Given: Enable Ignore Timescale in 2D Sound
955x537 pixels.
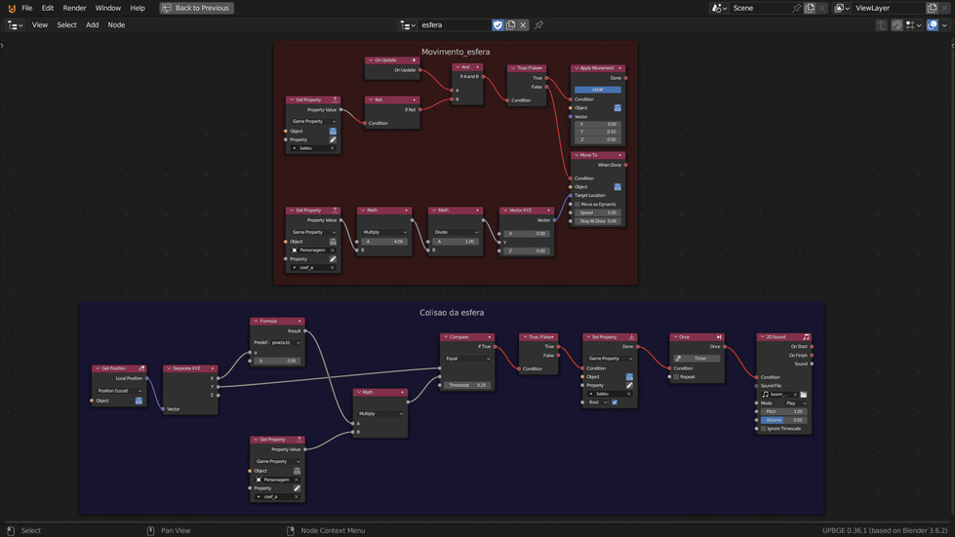Looking at the screenshot, I should click(763, 428).
